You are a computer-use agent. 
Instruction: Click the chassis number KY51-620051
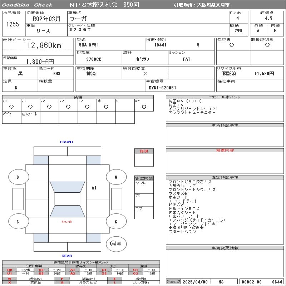pyautogui.click(x=162, y=88)
